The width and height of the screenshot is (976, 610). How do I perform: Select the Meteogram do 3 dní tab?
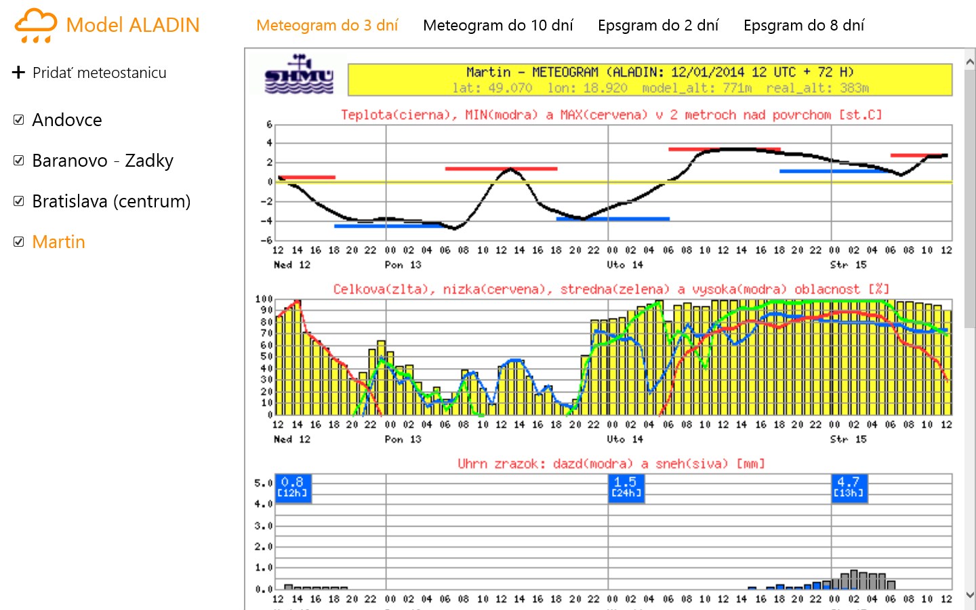click(x=327, y=26)
